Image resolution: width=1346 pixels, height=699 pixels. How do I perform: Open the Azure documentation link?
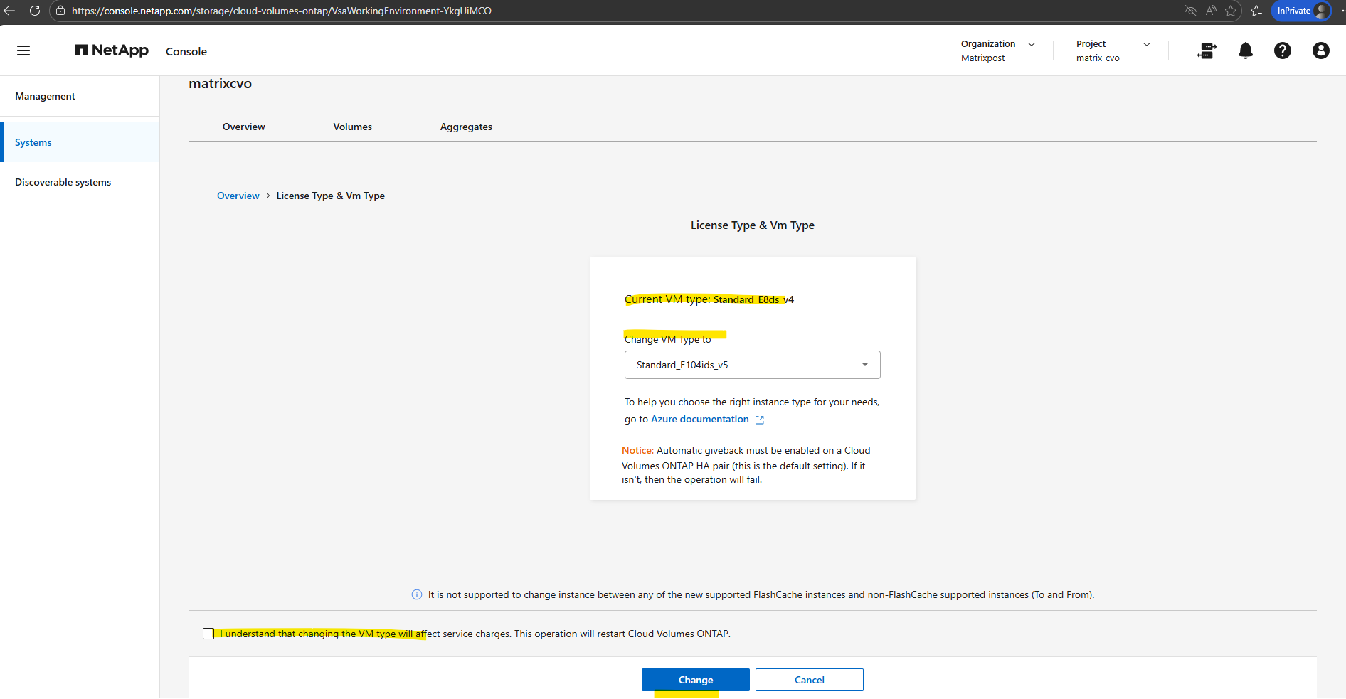(x=700, y=419)
